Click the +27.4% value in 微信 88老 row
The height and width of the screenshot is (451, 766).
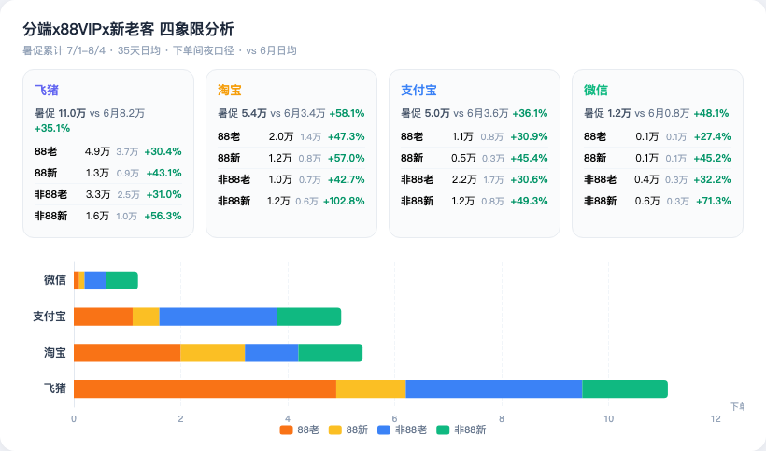712,136
